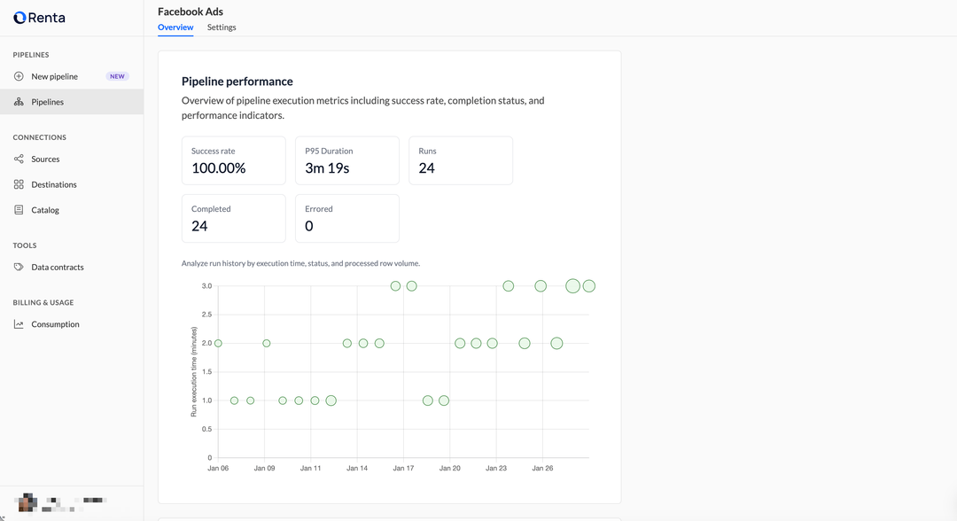Switch to the Settings tab
This screenshot has width=957, height=521.
[x=222, y=27]
